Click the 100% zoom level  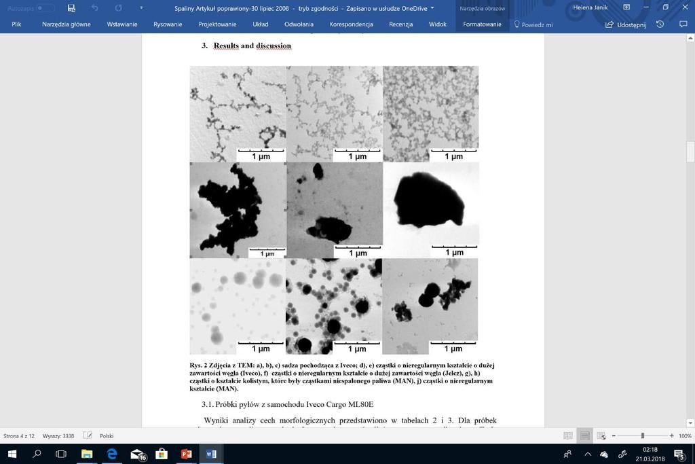click(685, 436)
